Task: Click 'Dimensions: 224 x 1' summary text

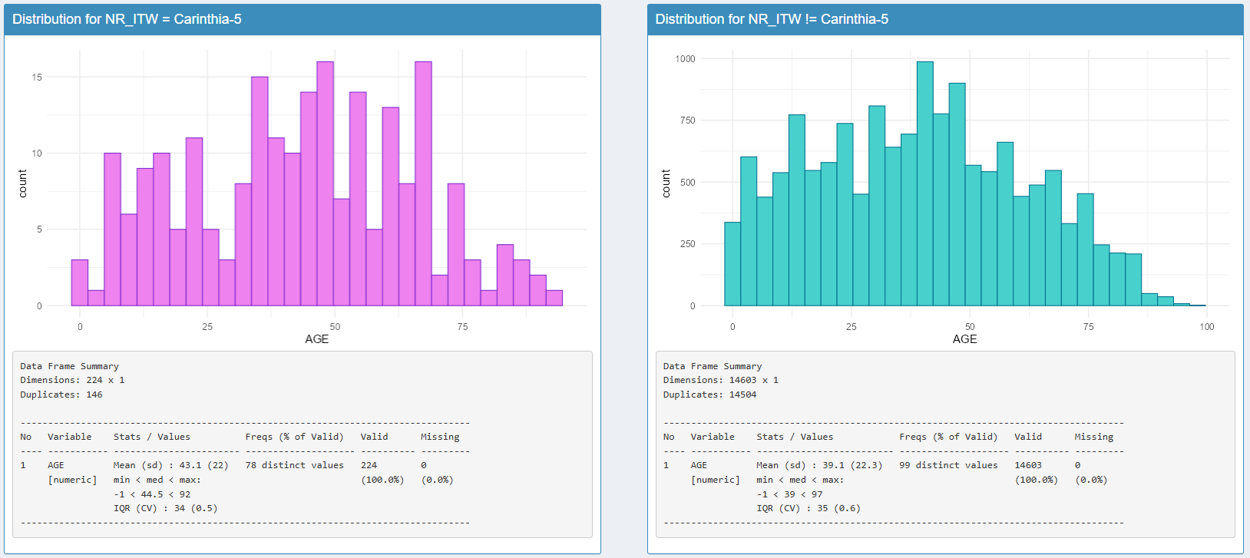Action: coord(72,381)
